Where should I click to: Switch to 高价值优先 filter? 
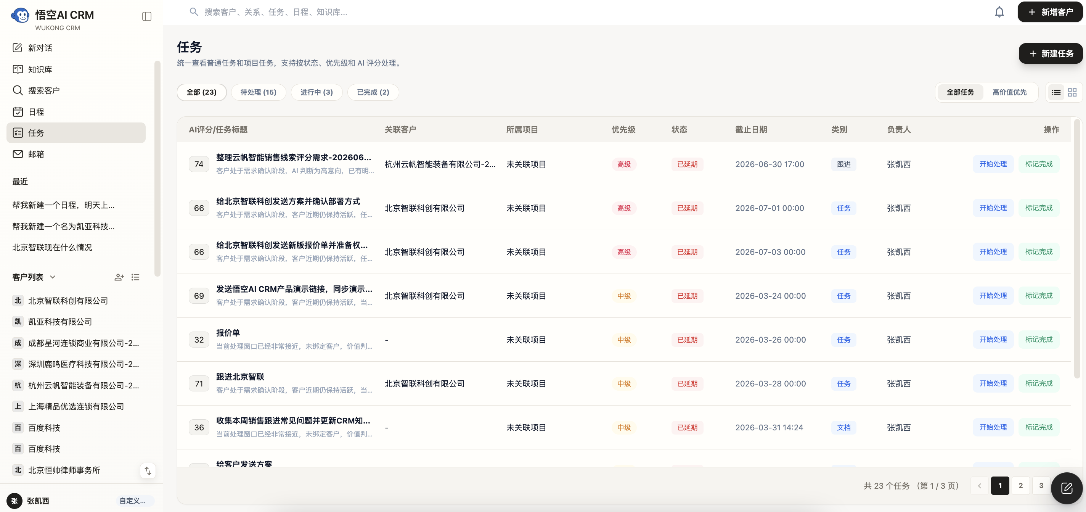point(1009,92)
